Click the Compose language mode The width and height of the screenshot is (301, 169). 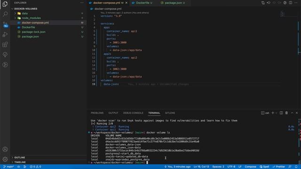coord(250,167)
